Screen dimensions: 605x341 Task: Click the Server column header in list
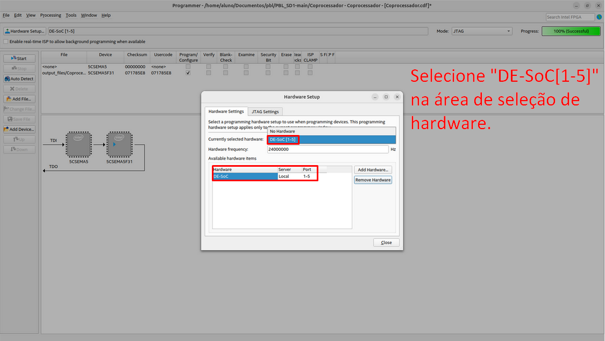(289, 170)
